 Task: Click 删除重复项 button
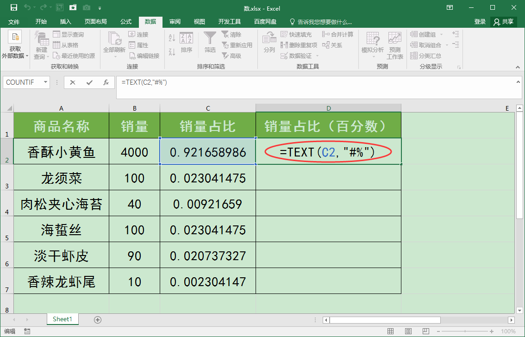coord(299,45)
